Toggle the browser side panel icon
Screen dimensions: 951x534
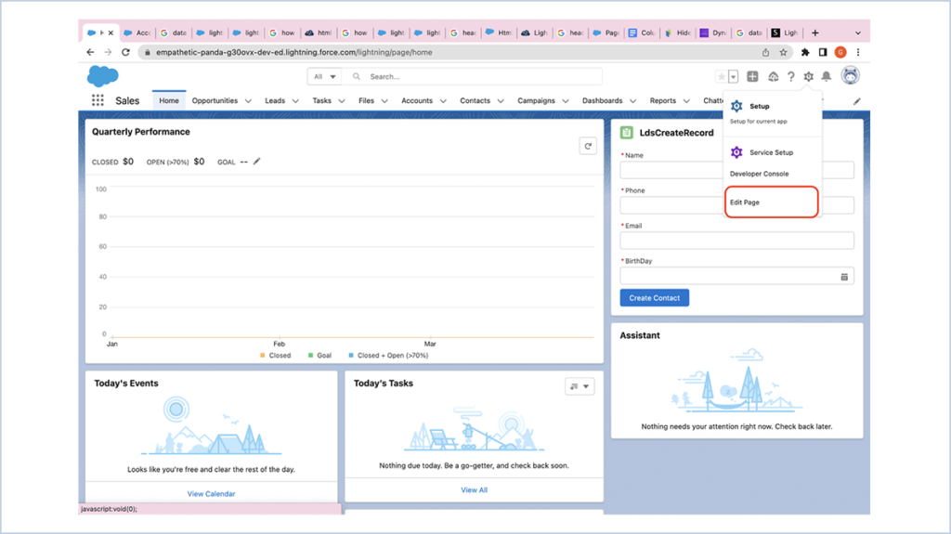tap(823, 52)
